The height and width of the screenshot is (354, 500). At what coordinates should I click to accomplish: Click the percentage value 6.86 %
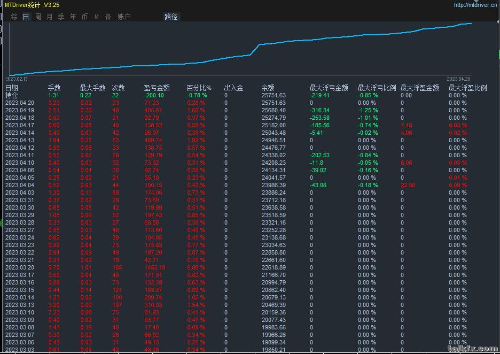pyautogui.click(x=196, y=267)
